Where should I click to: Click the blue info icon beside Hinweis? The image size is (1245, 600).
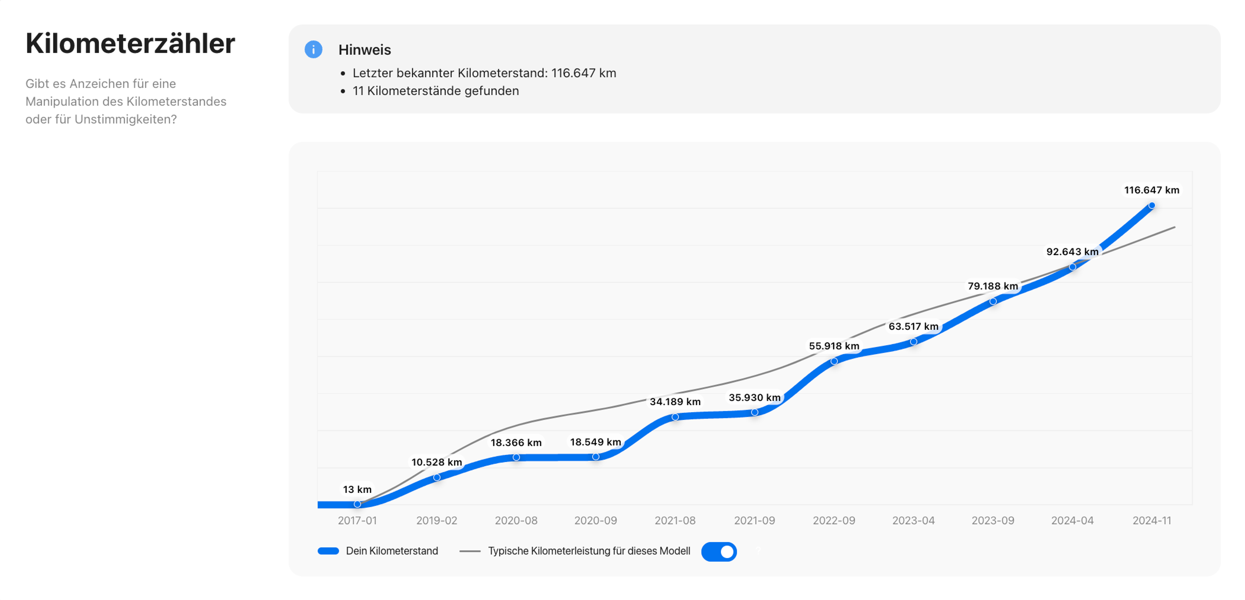[313, 49]
